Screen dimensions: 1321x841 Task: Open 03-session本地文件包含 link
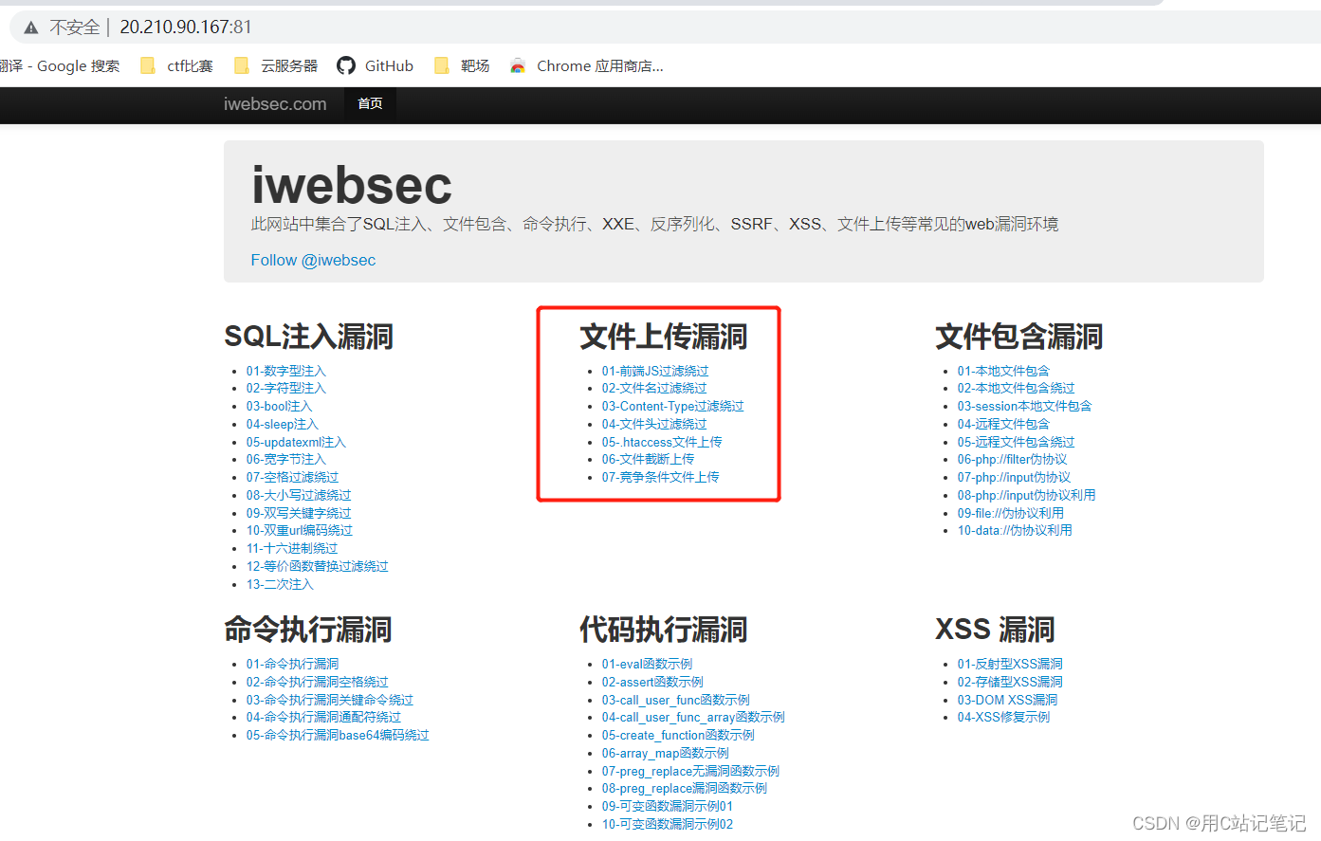[1024, 406]
